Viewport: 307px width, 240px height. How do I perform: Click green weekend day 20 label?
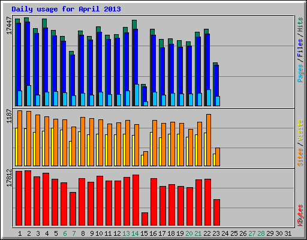click(x=189, y=233)
